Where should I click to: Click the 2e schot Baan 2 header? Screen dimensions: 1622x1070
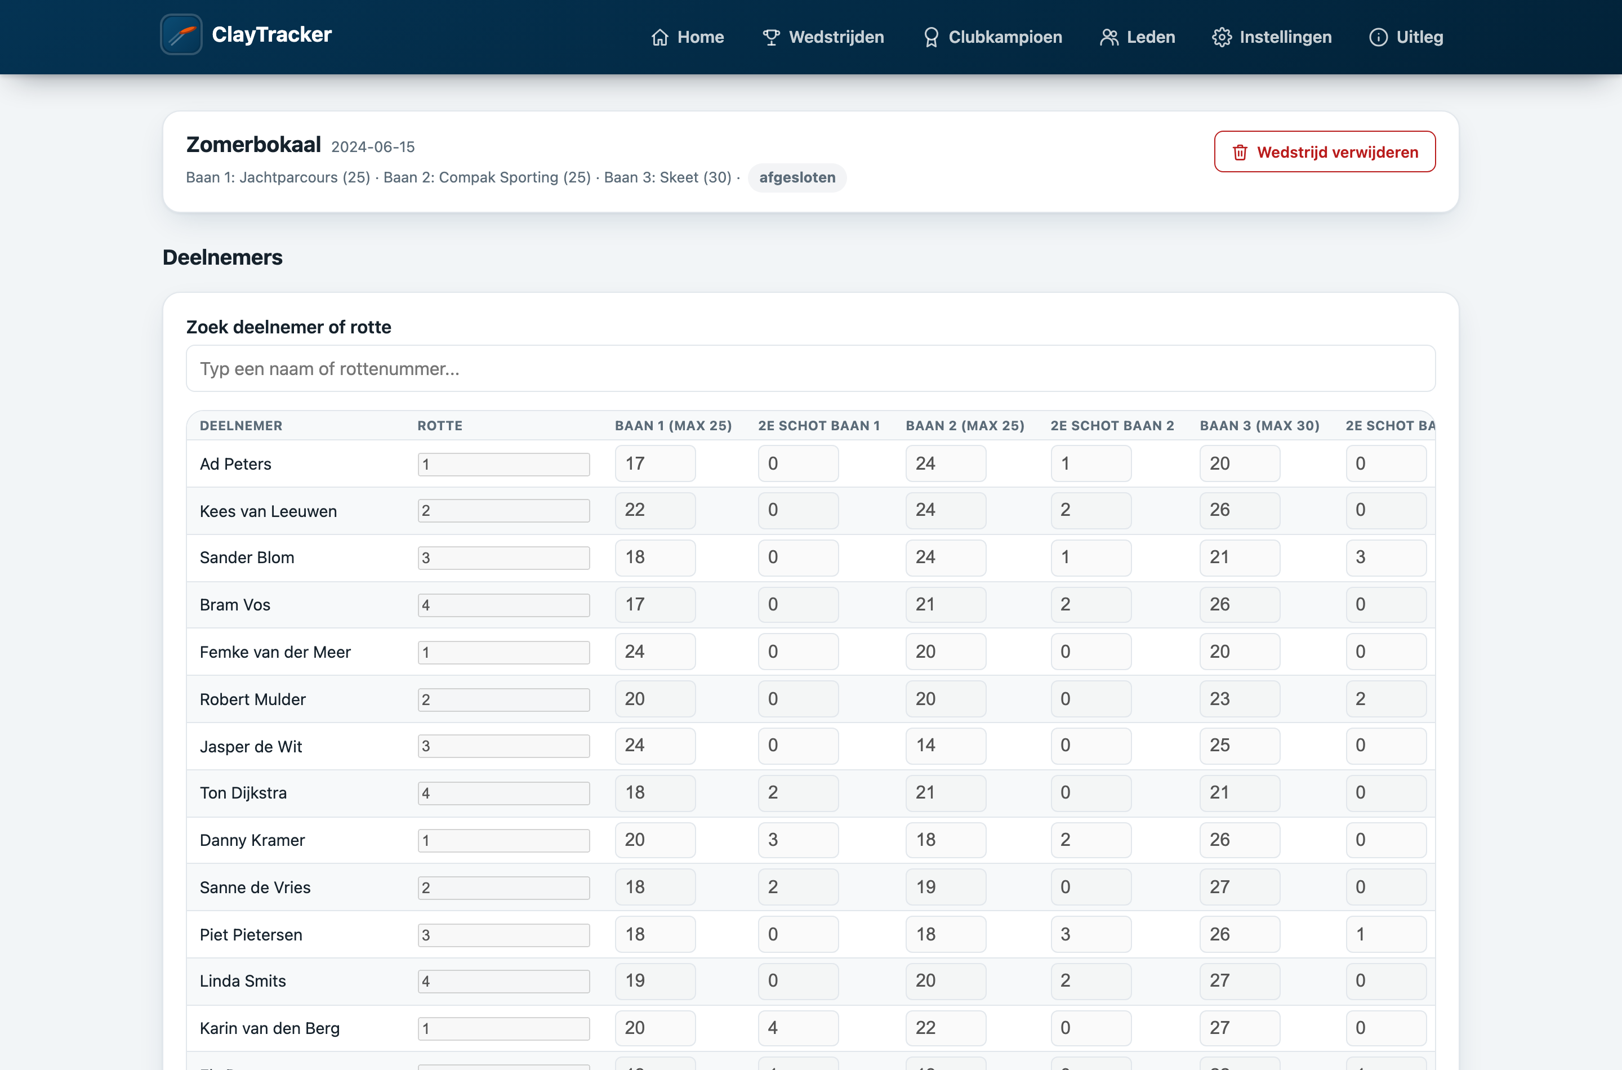coord(1112,426)
